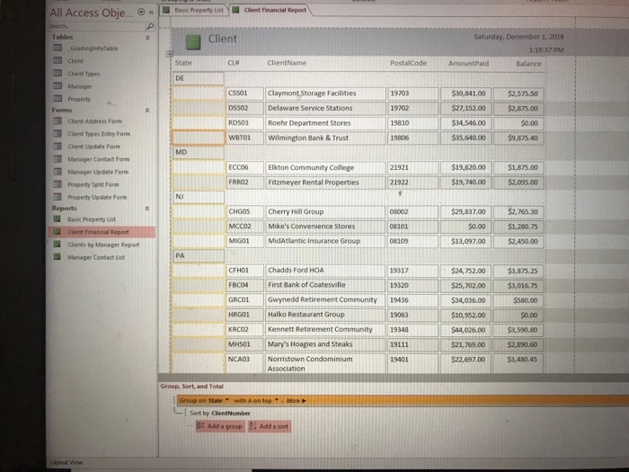This screenshot has height=472, width=629.
Task: Open Property Split Form icon
Action: click(x=58, y=184)
